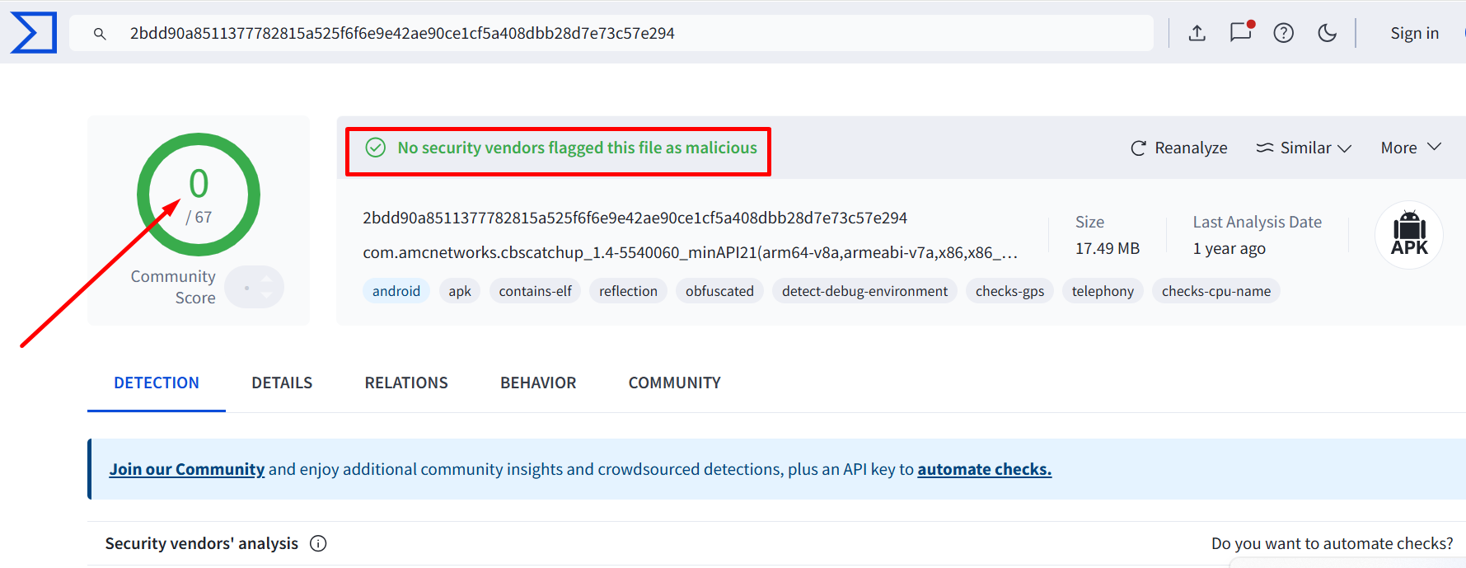Click the 17.49 MB size value

tap(1107, 248)
